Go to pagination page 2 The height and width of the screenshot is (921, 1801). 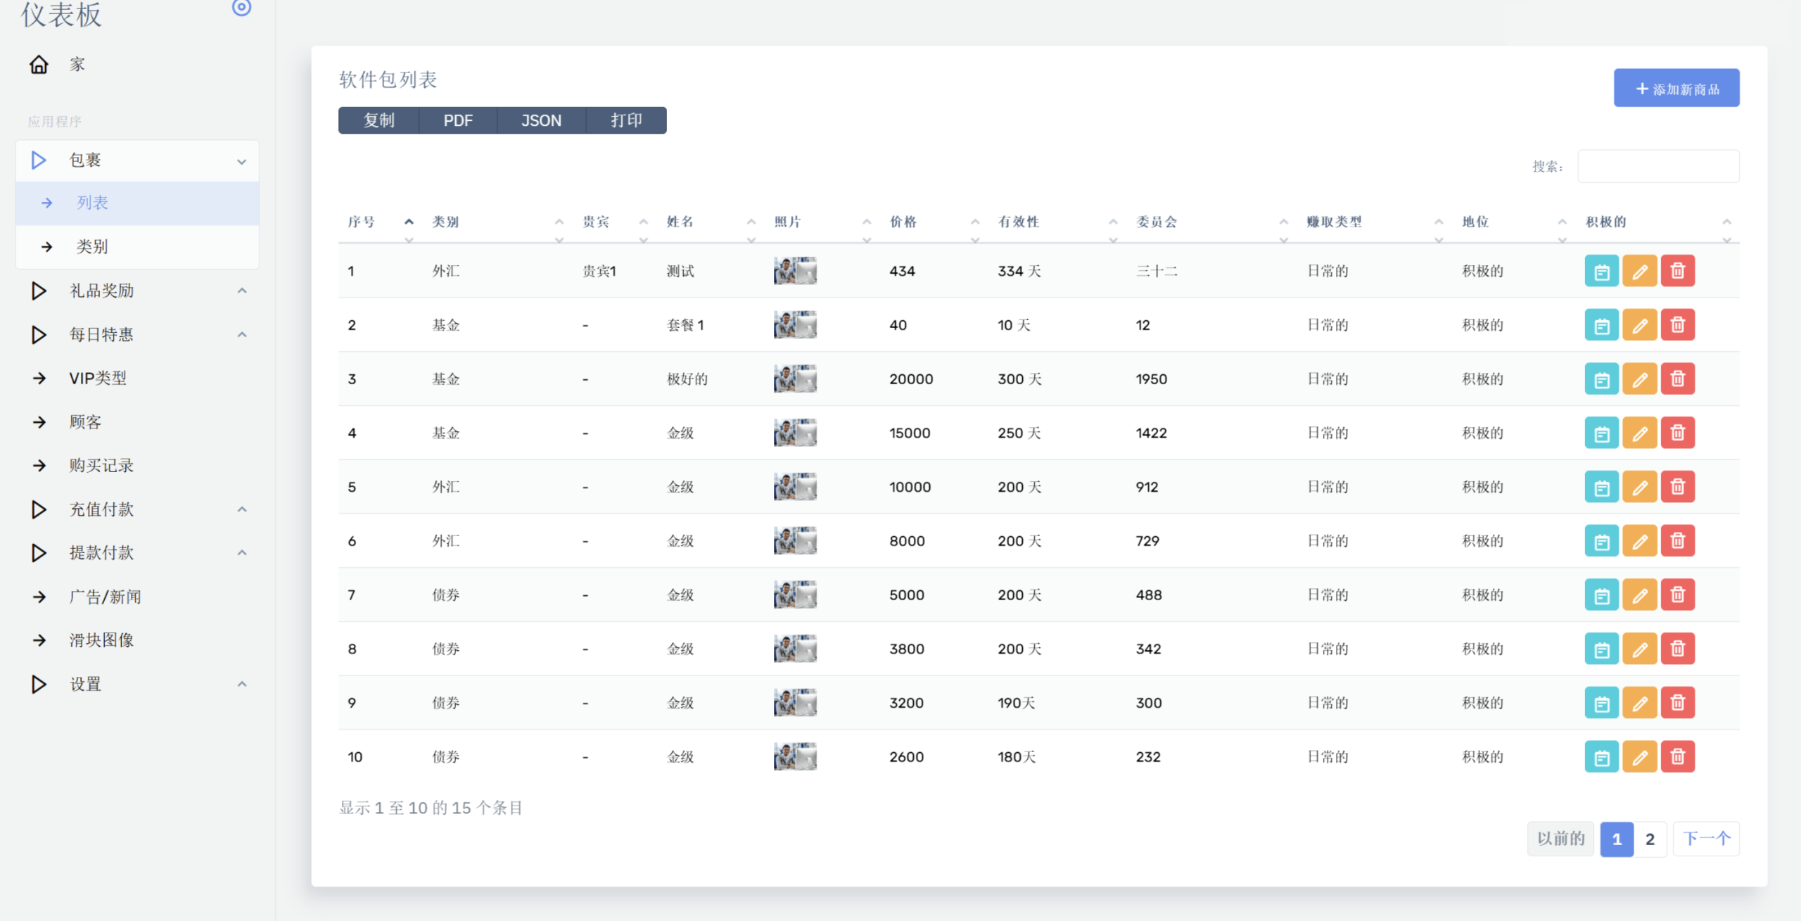tap(1649, 839)
